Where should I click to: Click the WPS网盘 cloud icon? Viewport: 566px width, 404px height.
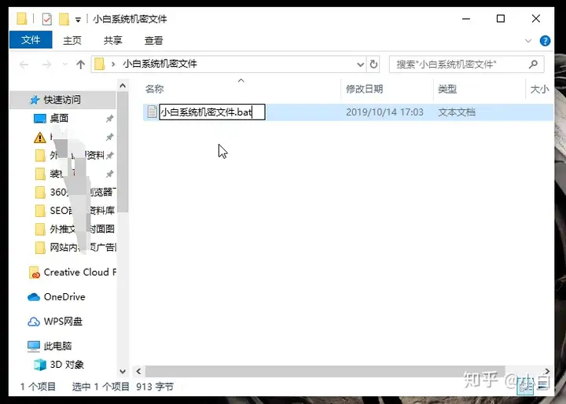point(34,321)
